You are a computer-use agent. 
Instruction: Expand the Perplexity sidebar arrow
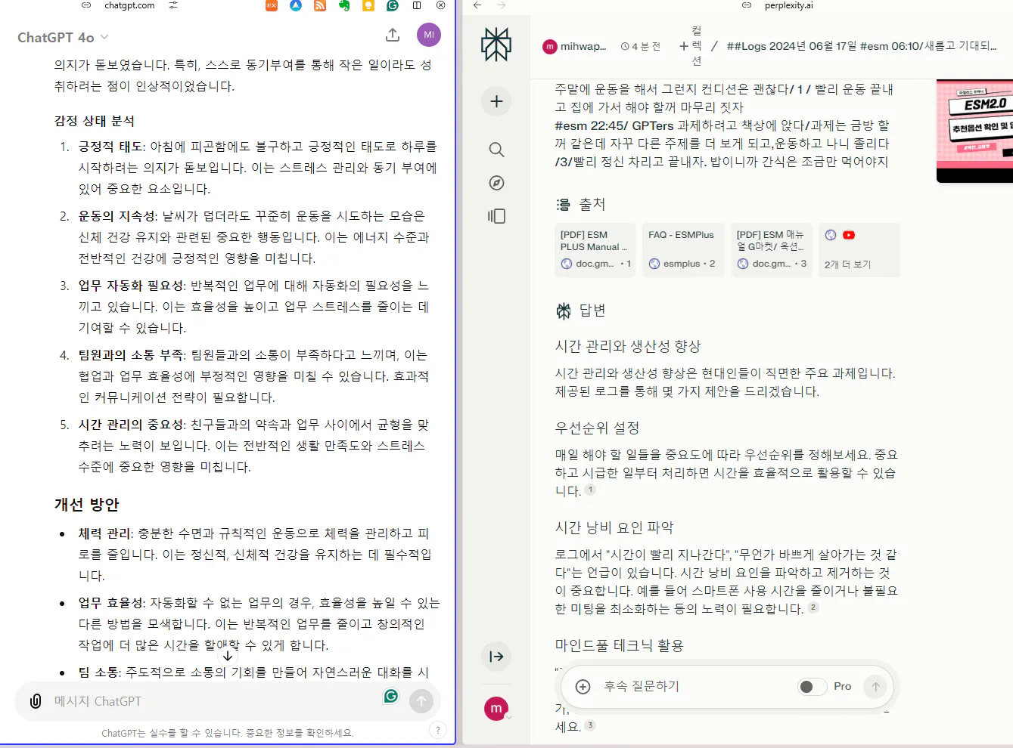coord(496,657)
